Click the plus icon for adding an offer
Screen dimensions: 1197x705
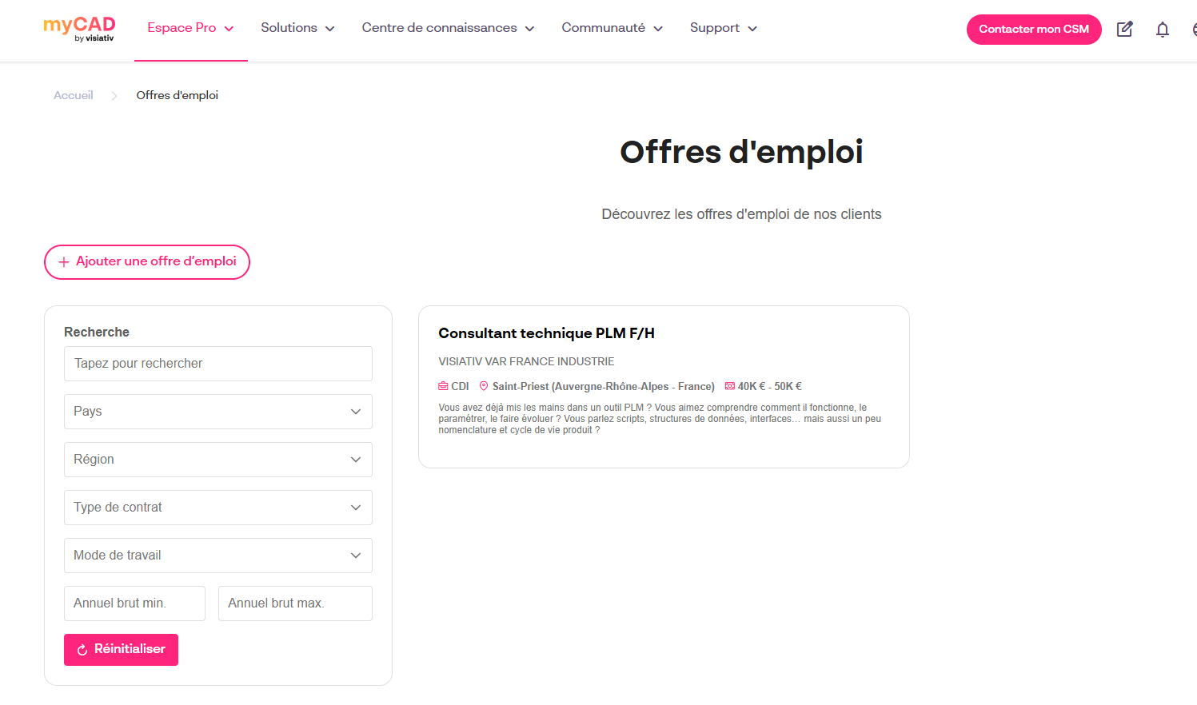[x=64, y=262]
